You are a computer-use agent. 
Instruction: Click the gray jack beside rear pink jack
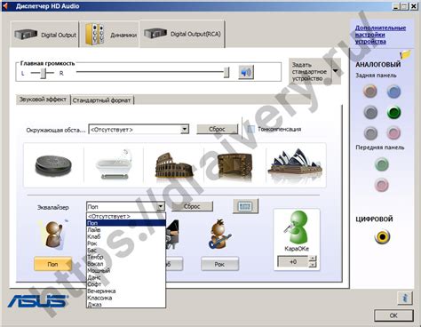(x=370, y=133)
